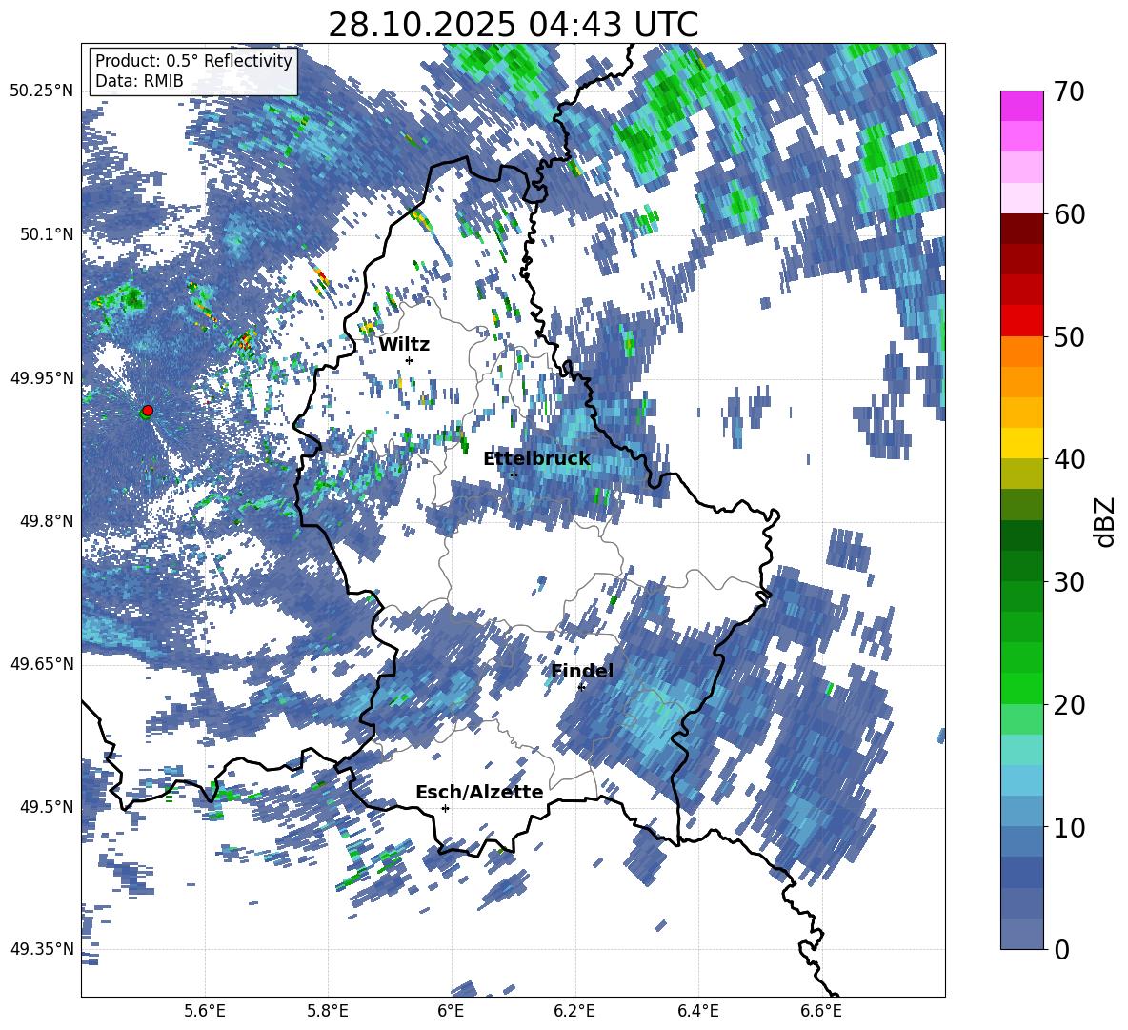This screenshot has height=1030, width=1128.
Task: Click the 49.5°N latitude label
Action: pyautogui.click(x=46, y=806)
